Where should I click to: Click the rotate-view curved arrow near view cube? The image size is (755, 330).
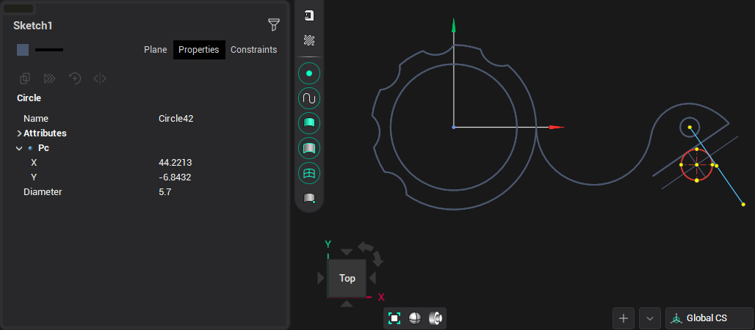377,257
